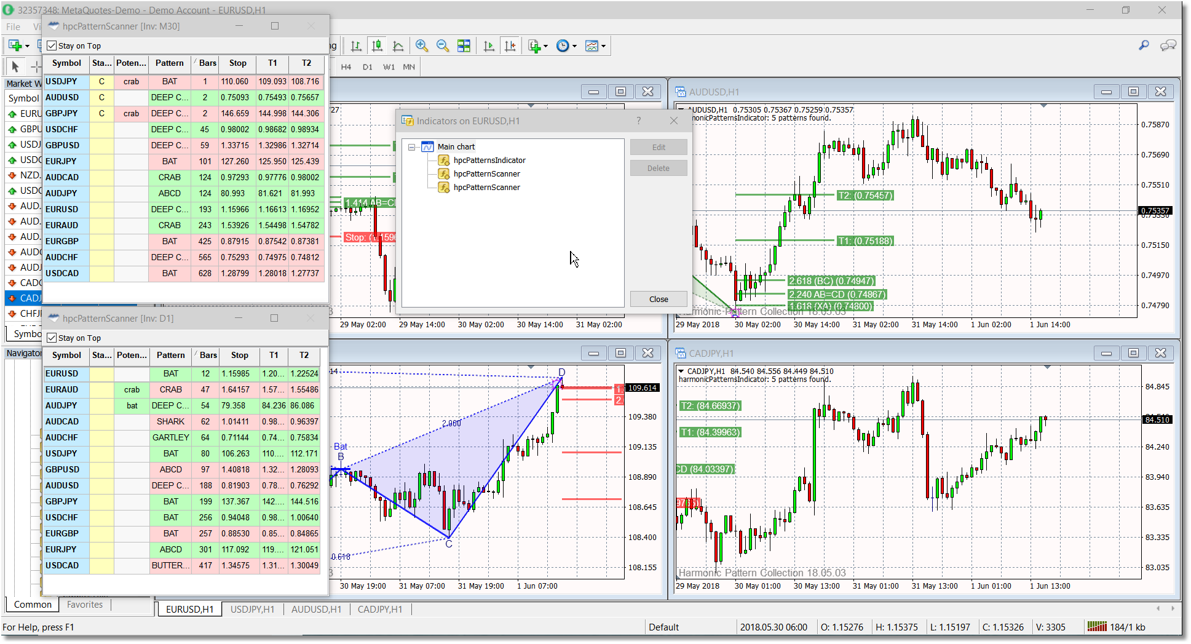Sort D1 scanner by Pattern column header
The image size is (1191, 644).
(171, 356)
